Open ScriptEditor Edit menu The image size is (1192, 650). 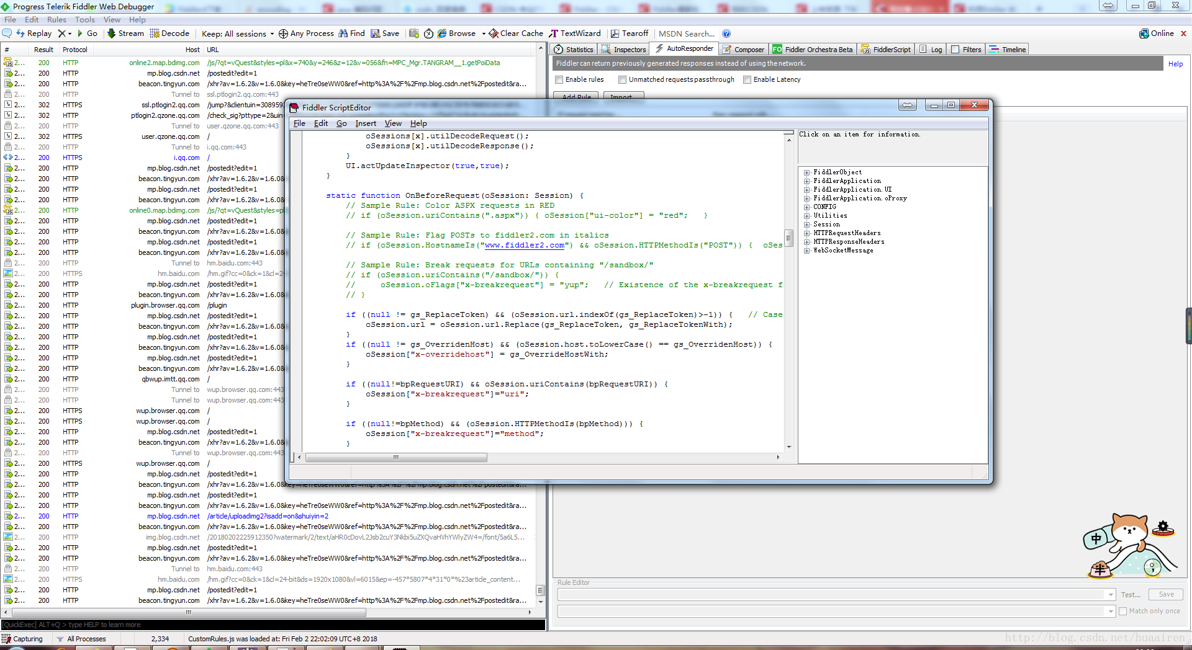click(x=321, y=123)
